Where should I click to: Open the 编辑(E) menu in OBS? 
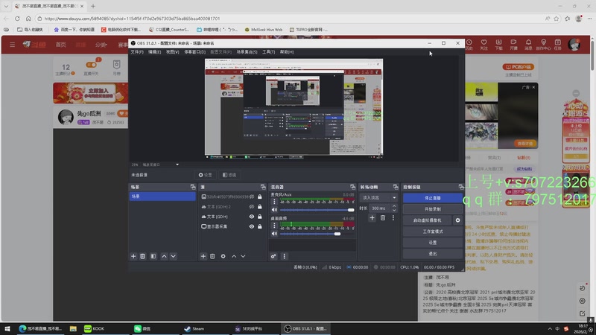click(x=154, y=52)
